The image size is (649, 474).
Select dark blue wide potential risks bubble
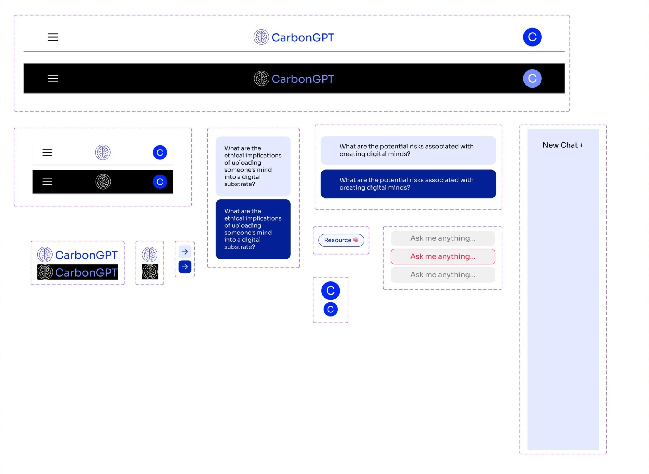408,184
